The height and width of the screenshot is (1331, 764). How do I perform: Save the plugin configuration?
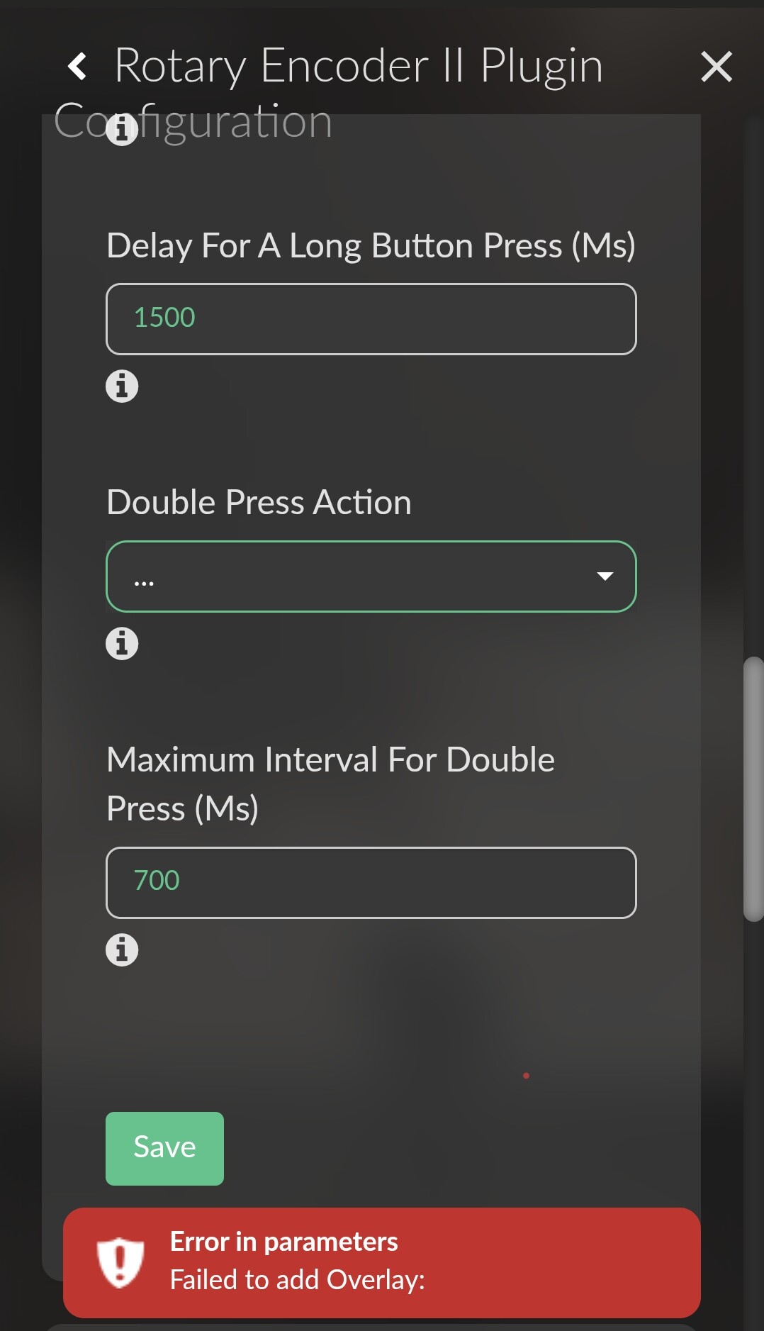pyautogui.click(x=164, y=1148)
